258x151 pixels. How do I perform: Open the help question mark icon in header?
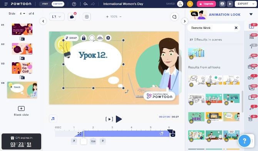[x=74, y=4]
